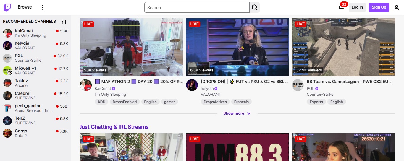The image size is (404, 161).
Task: Click PGL's channel avatar under the stream
Action: (x=298, y=85)
